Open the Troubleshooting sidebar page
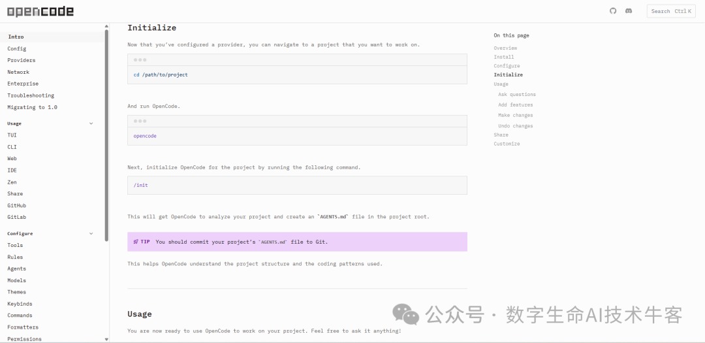705x343 pixels. (31, 95)
